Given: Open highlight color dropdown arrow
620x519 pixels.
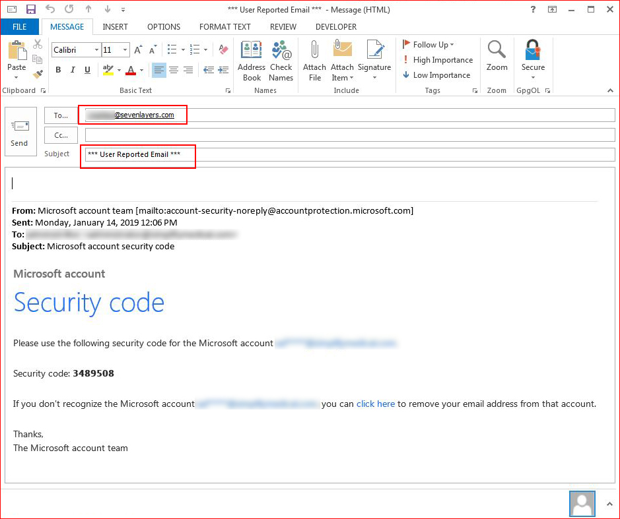Looking at the screenshot, I should (x=119, y=71).
